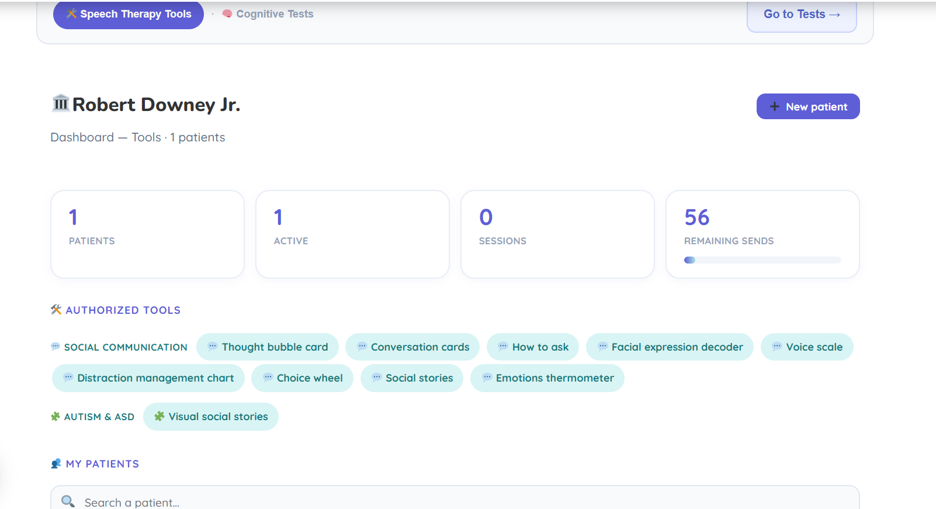Click the Go to Tests button
Viewport: 936px width, 509px height.
point(802,15)
